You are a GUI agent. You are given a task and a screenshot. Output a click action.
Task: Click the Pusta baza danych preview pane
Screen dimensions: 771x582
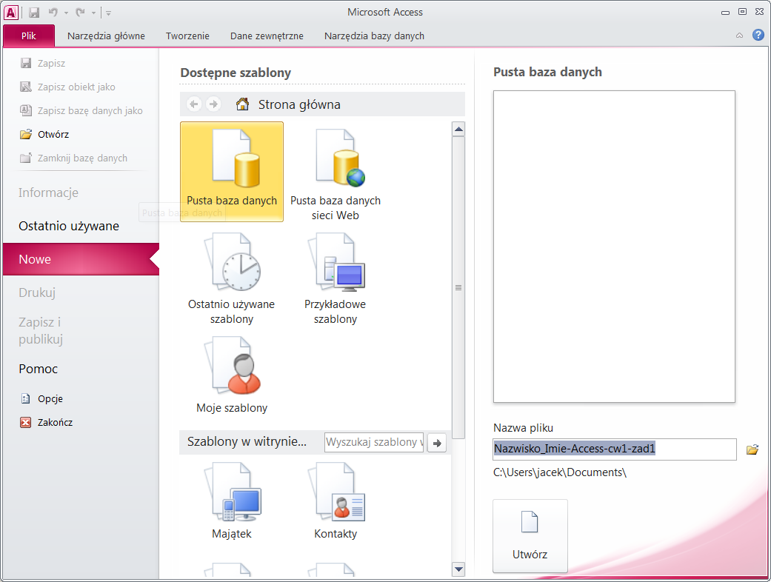614,247
